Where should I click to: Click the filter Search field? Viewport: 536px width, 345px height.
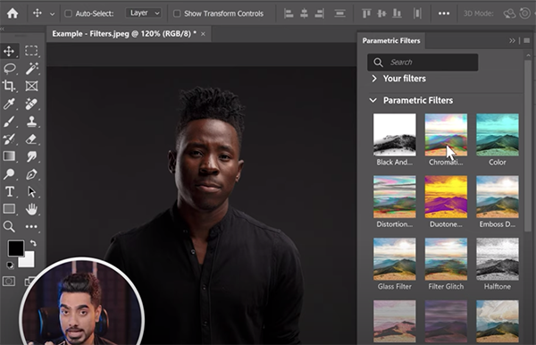[423, 63]
